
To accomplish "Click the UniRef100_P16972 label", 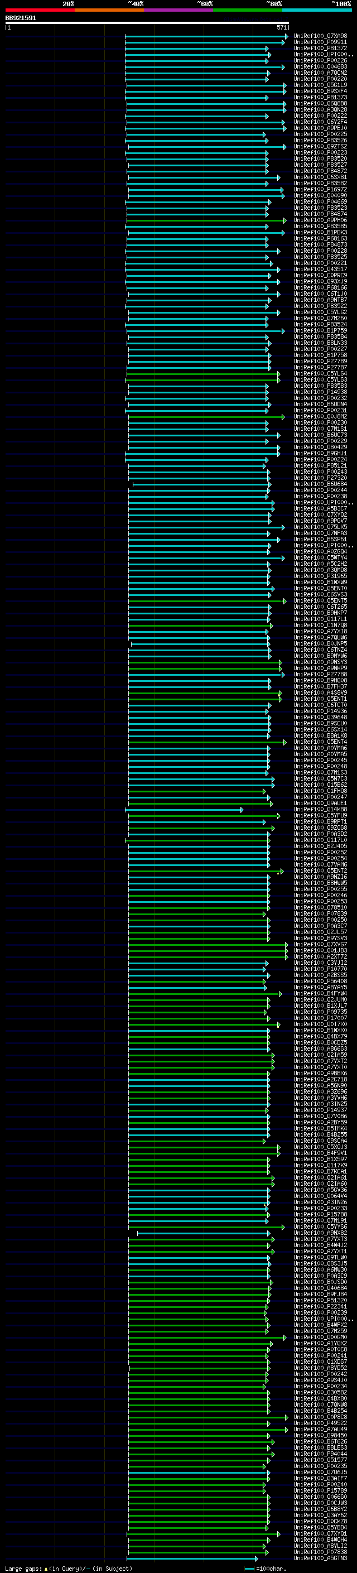I will click(320, 189).
